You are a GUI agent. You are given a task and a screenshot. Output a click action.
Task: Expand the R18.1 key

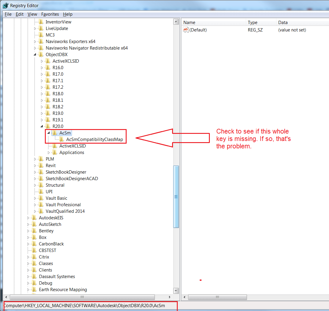42,100
